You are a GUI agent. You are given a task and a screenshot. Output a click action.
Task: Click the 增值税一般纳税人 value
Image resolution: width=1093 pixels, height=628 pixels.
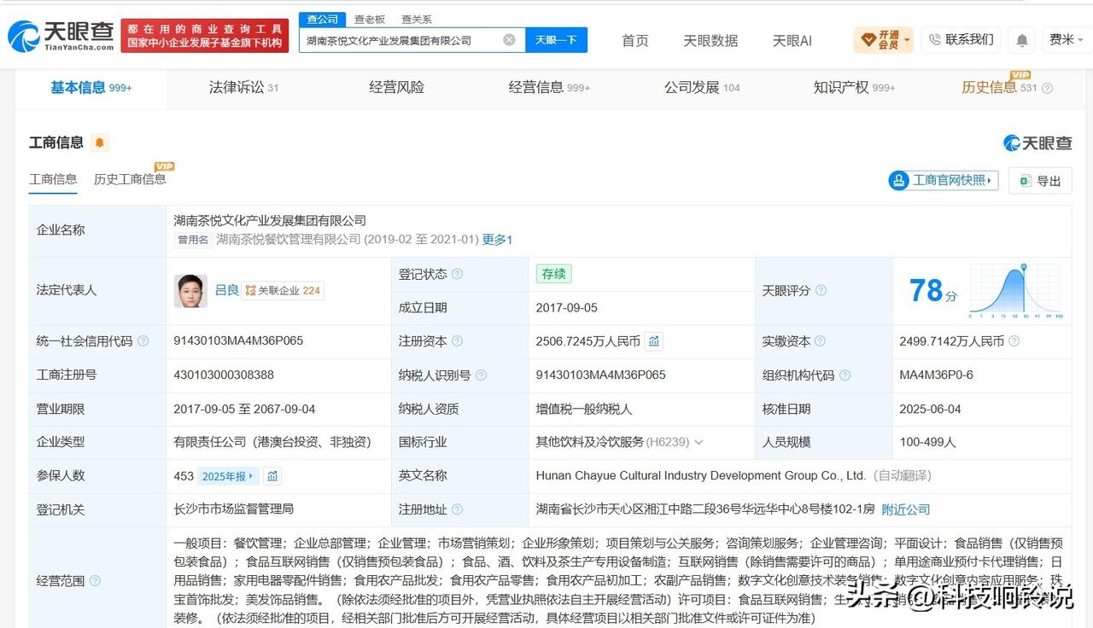point(584,409)
